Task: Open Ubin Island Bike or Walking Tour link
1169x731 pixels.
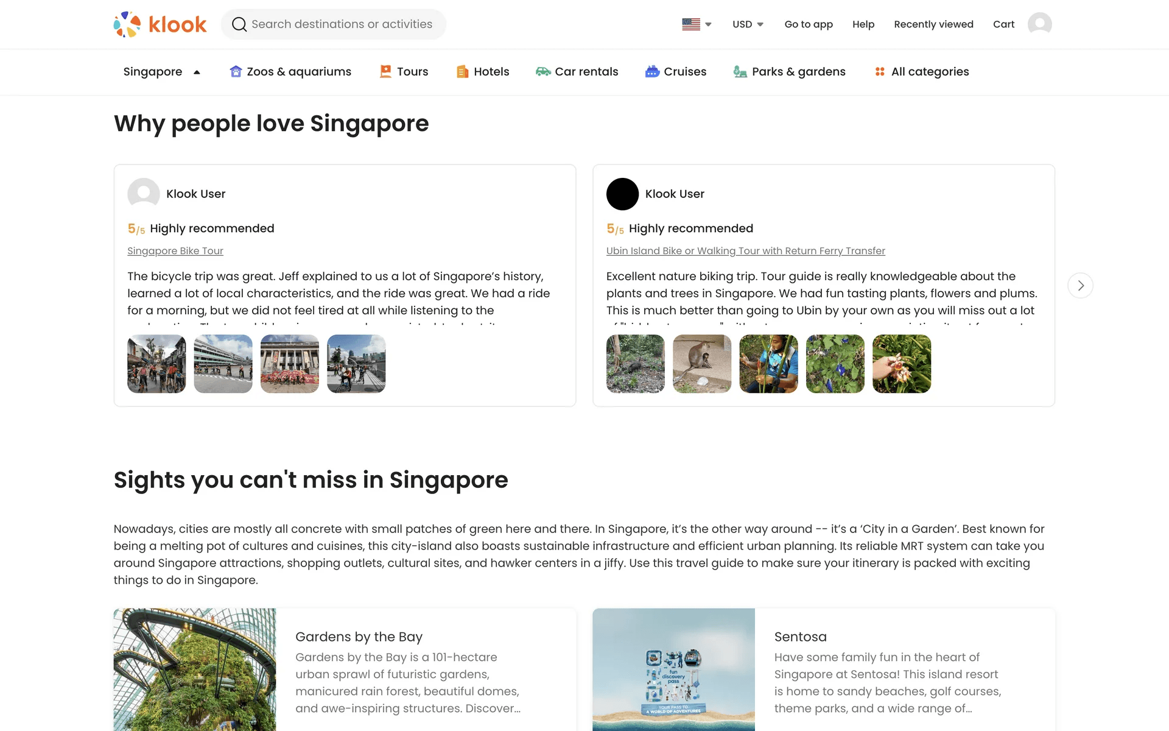Action: tap(745, 251)
